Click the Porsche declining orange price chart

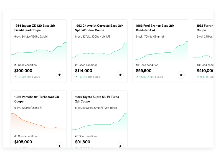(39, 122)
